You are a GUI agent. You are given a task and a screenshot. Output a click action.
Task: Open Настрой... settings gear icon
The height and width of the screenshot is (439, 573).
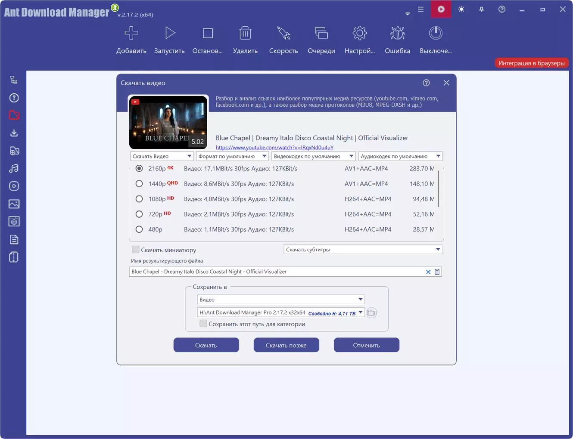pyautogui.click(x=360, y=33)
